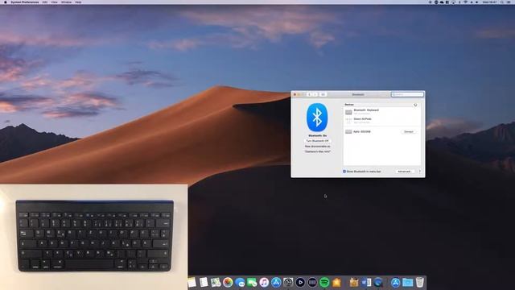
Task: Go back in System Preferences
Action: click(309, 94)
